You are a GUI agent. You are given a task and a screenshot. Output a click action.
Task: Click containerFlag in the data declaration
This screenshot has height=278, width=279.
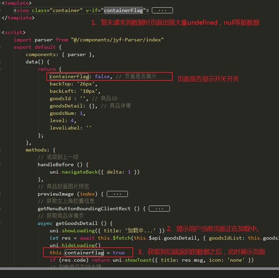pyautogui.click(x=69, y=77)
